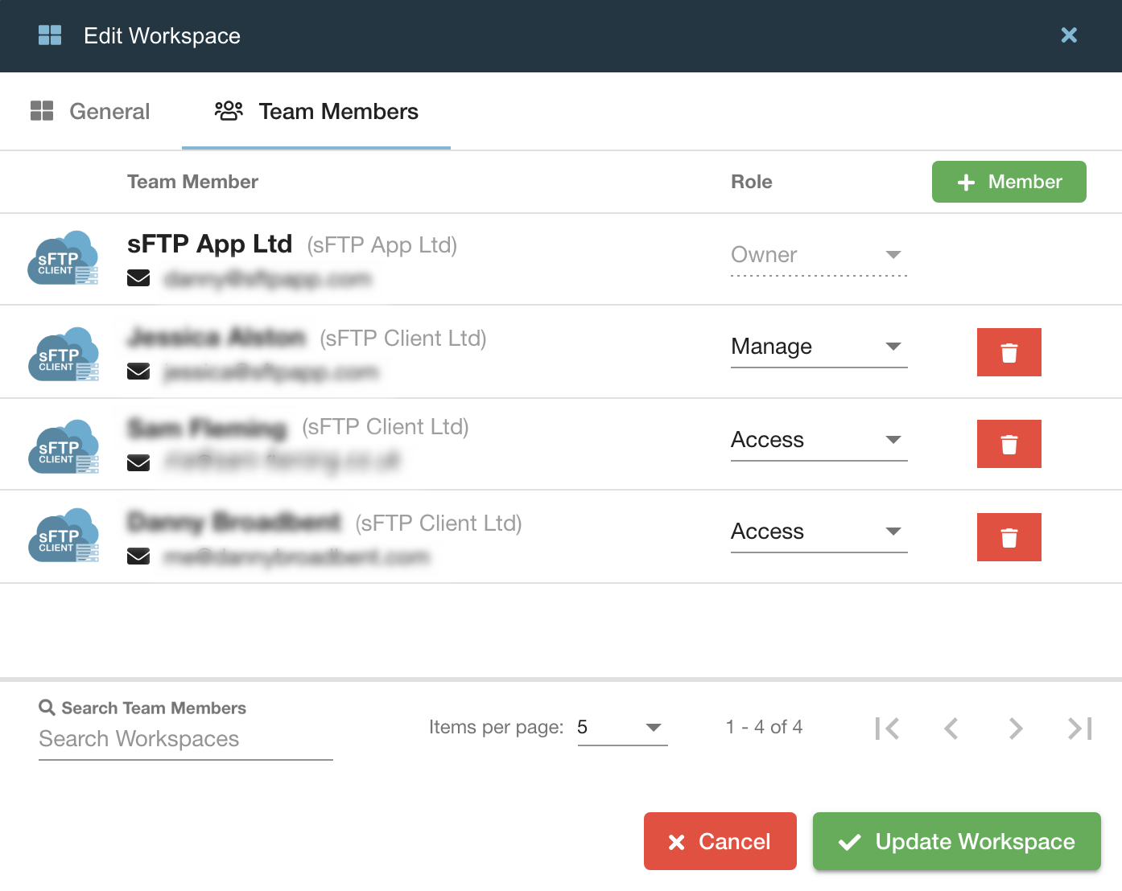
Task: Open the Team Members tab
Action: pos(316,111)
